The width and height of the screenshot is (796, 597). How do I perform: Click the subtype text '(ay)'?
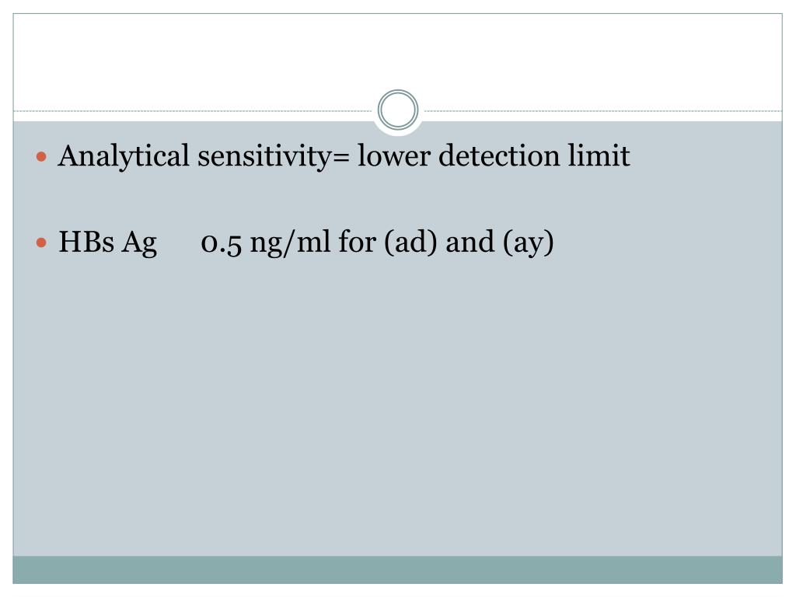point(528,243)
